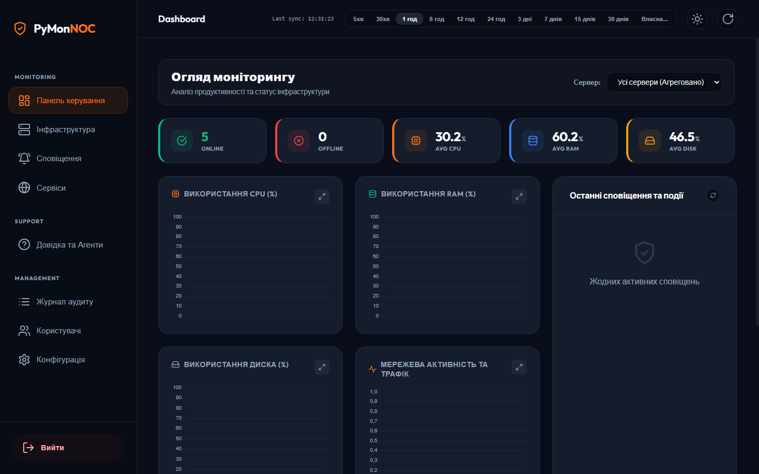Go to Користувачі management
Image resolution: width=759 pixels, height=474 pixels.
click(68, 331)
